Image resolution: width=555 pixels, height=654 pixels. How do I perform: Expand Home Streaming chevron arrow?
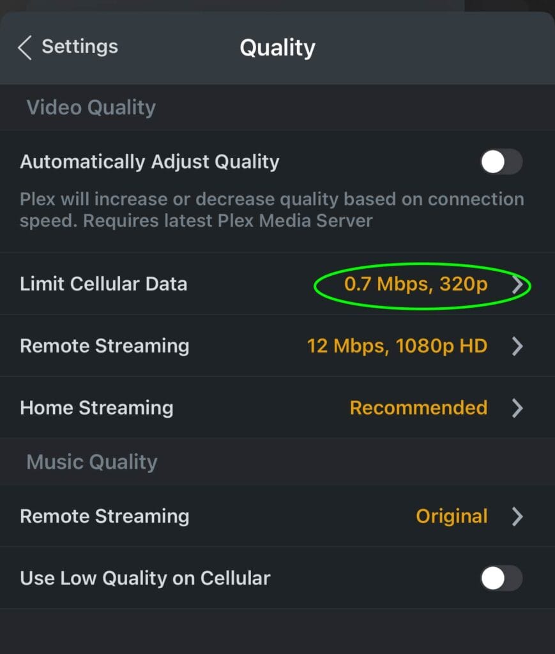click(x=517, y=408)
